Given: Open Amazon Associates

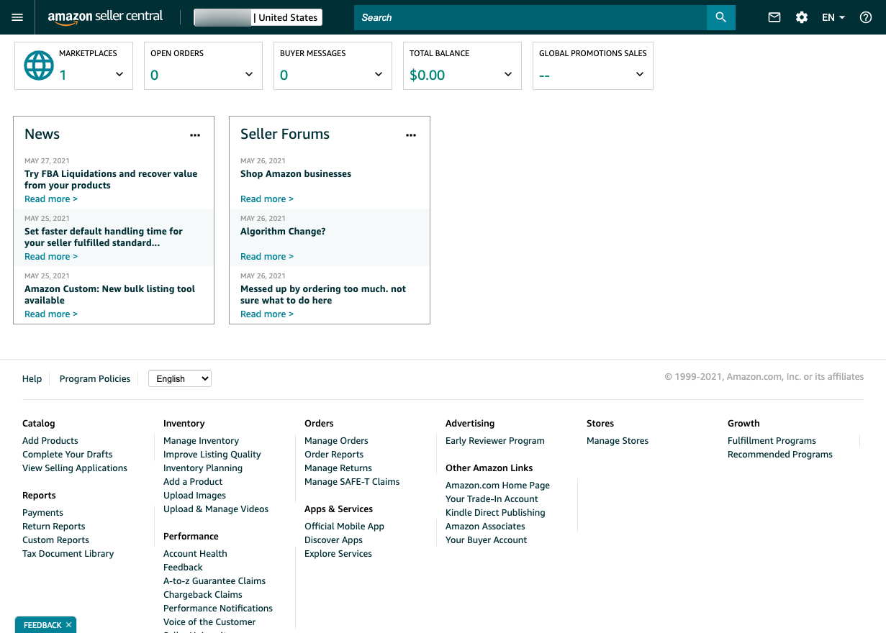Looking at the screenshot, I should pyautogui.click(x=485, y=526).
